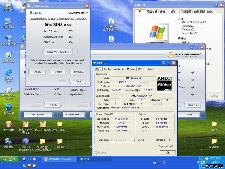Click the yellow smiley tray icon on taskbar

point(30,165)
